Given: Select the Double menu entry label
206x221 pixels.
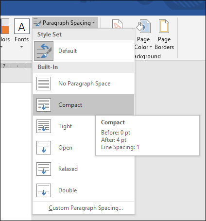Looking at the screenshot, I should (68, 190).
